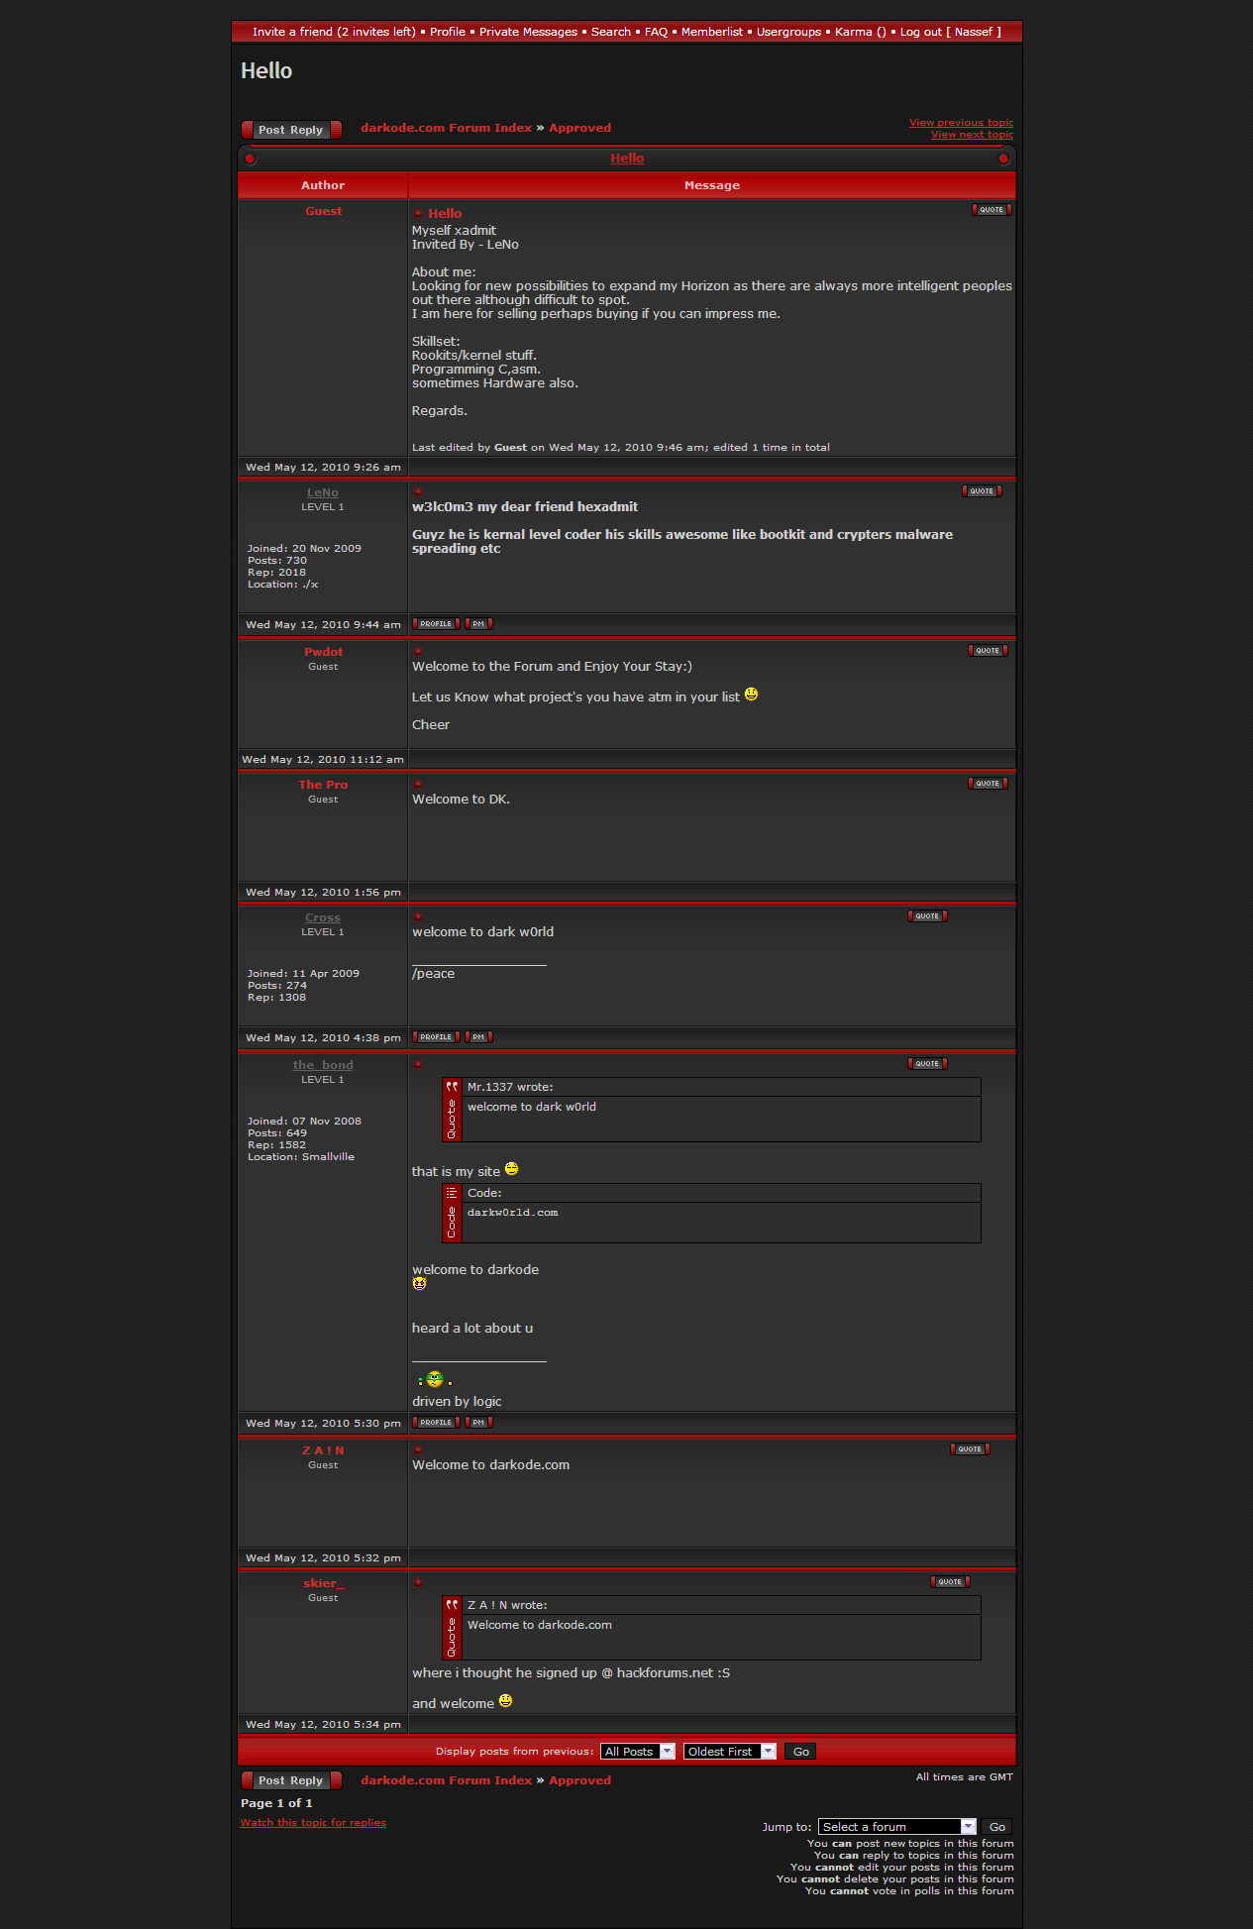Click Quote icon on skier_'s post
Viewport: 1253px width, 1929px height.
[x=950, y=1582]
